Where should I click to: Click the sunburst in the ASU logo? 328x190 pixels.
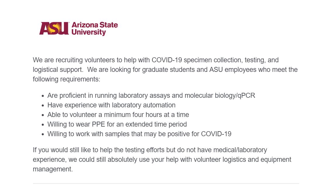[54, 28]
